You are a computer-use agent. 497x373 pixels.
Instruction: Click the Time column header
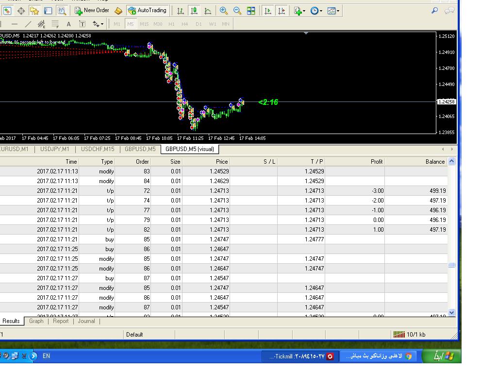pyautogui.click(x=39, y=161)
